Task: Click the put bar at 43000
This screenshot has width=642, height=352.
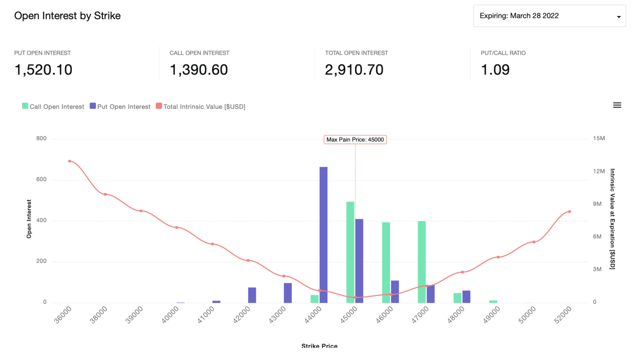Action: [288, 293]
